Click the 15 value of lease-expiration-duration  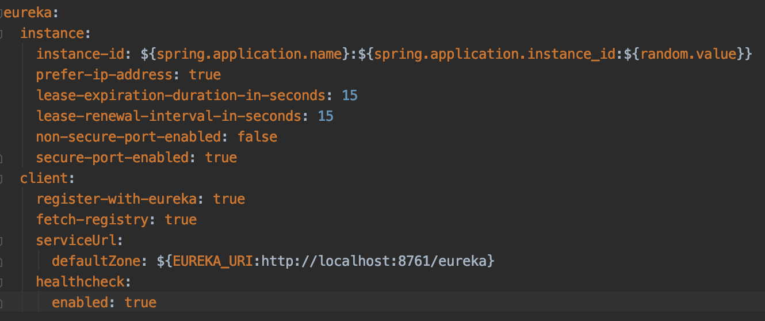click(x=350, y=95)
